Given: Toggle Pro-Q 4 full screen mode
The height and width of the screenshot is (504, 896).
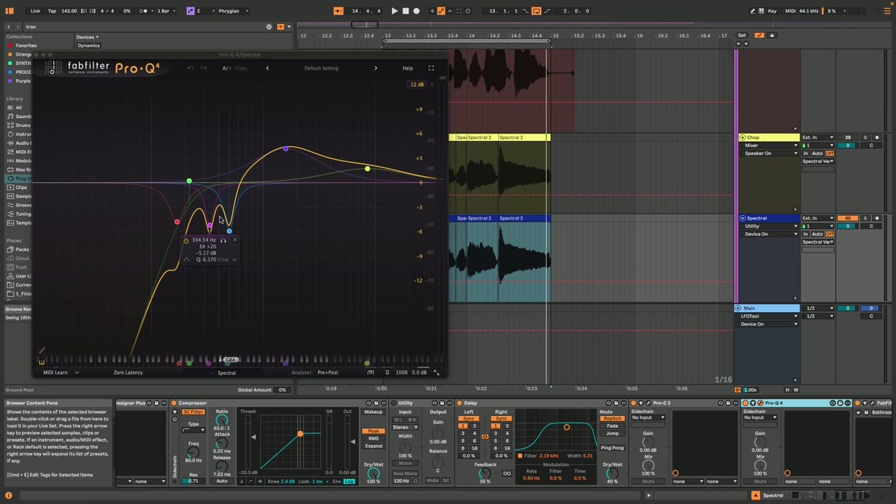Looking at the screenshot, I should [431, 68].
